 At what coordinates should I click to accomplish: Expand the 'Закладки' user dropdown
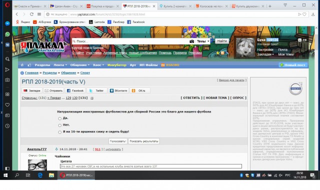pos(265,54)
